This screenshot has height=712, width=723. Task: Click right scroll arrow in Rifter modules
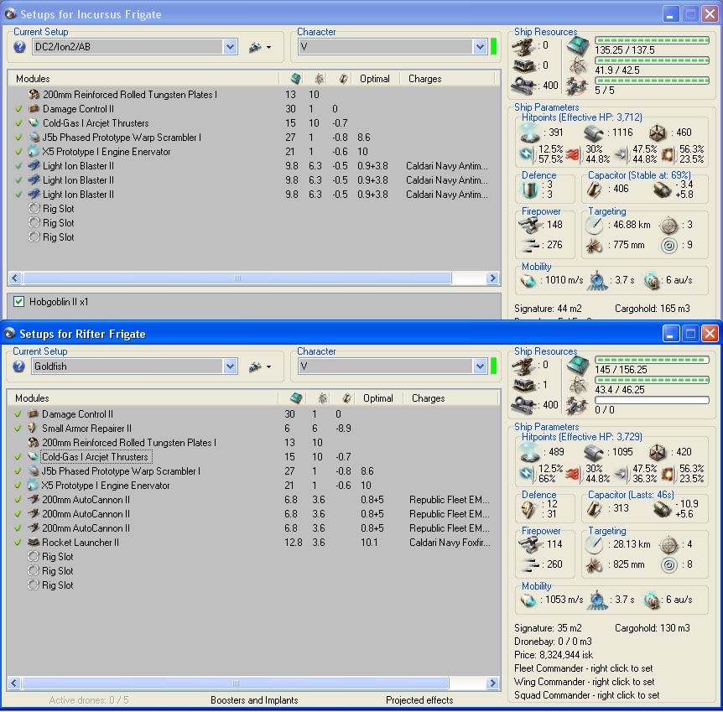pos(492,683)
